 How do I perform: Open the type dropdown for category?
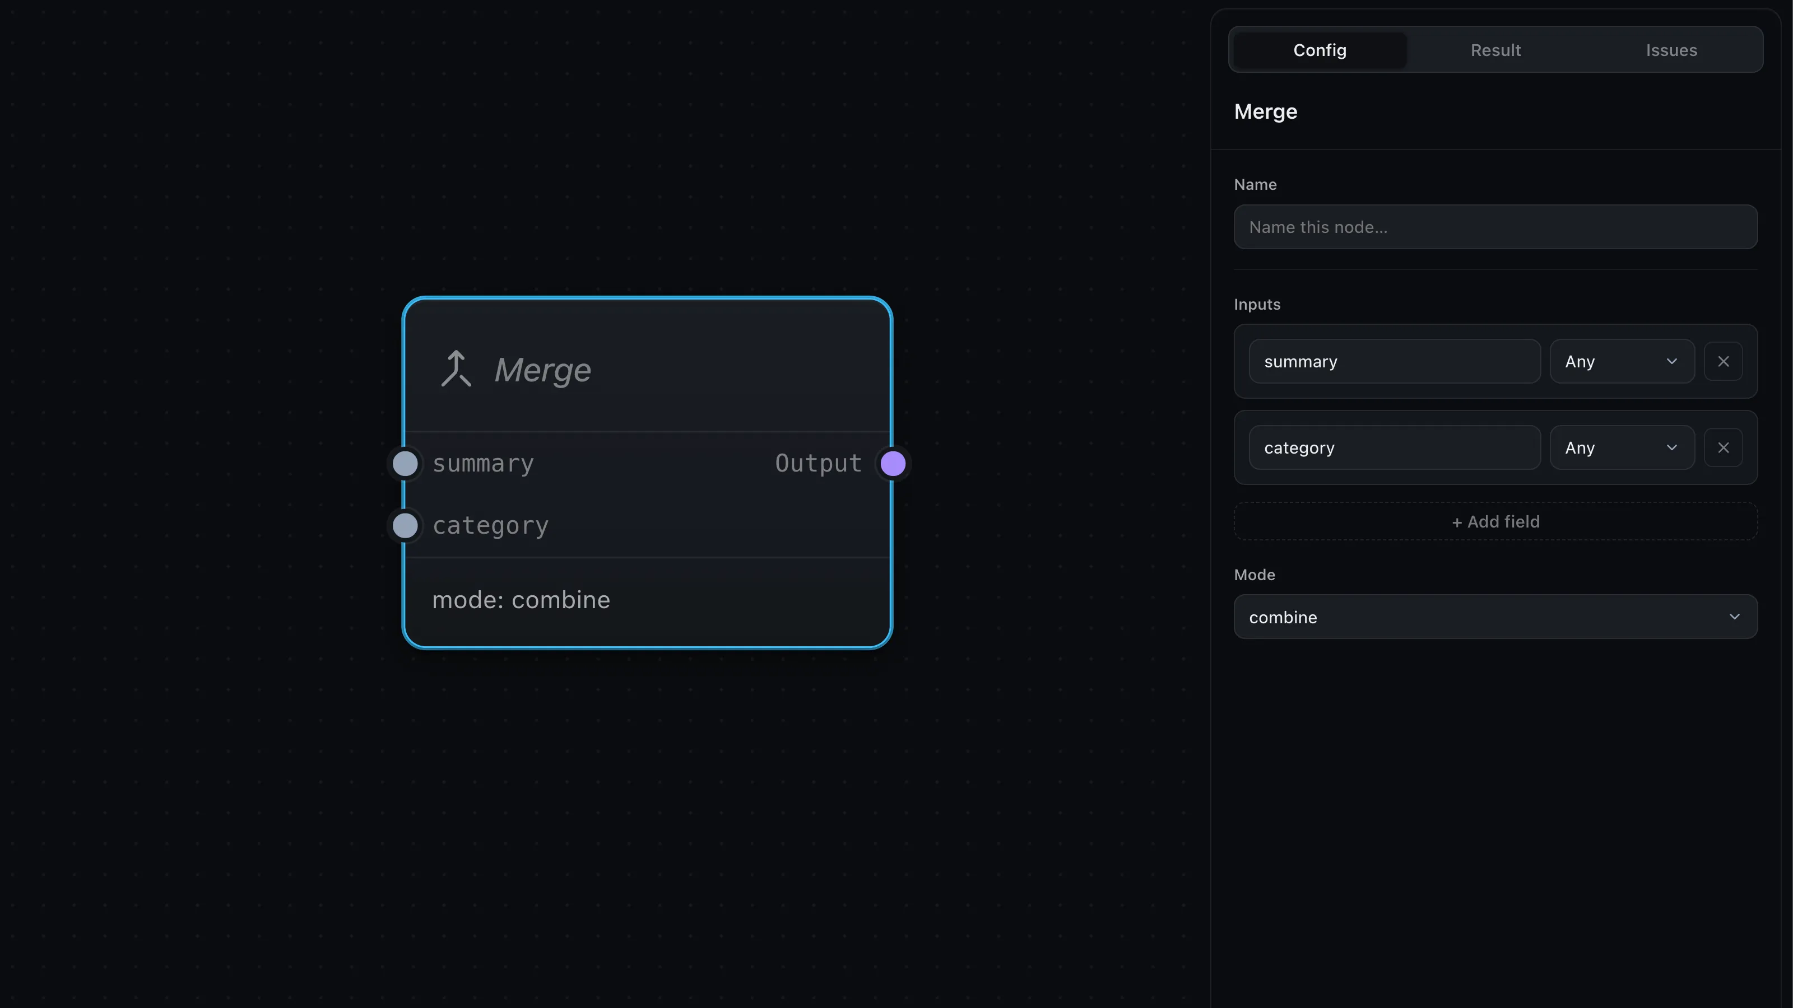[x=1622, y=447]
